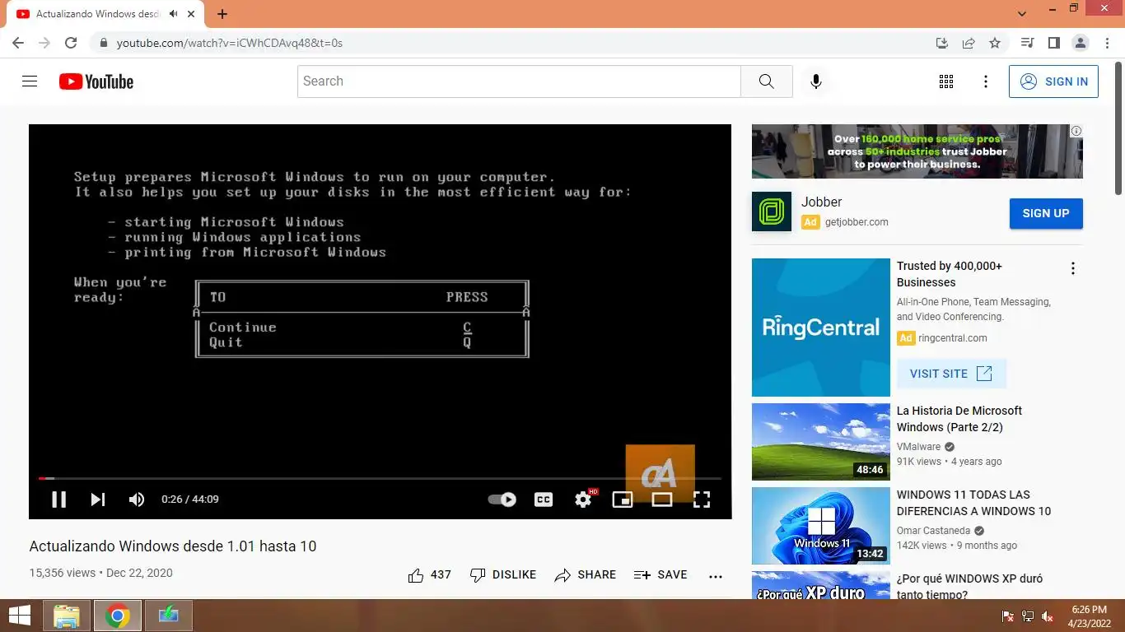Open RingCentral ad thumbnail
The height and width of the screenshot is (632, 1125).
[821, 328]
